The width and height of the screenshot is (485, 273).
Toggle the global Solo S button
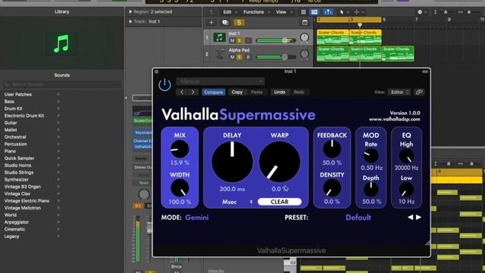pos(239,22)
